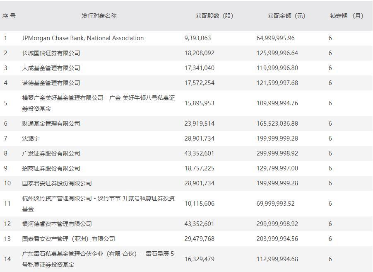Click amount 69,999,993.52

[275, 204]
